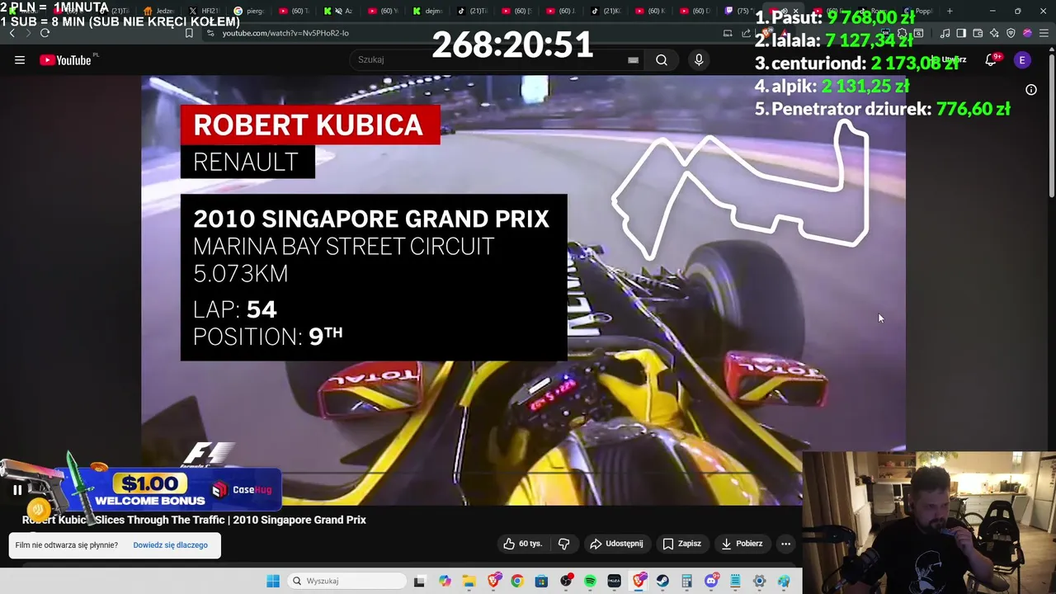Switch to the 'pierge' Google tab
The image size is (1056, 594).
coord(249,11)
